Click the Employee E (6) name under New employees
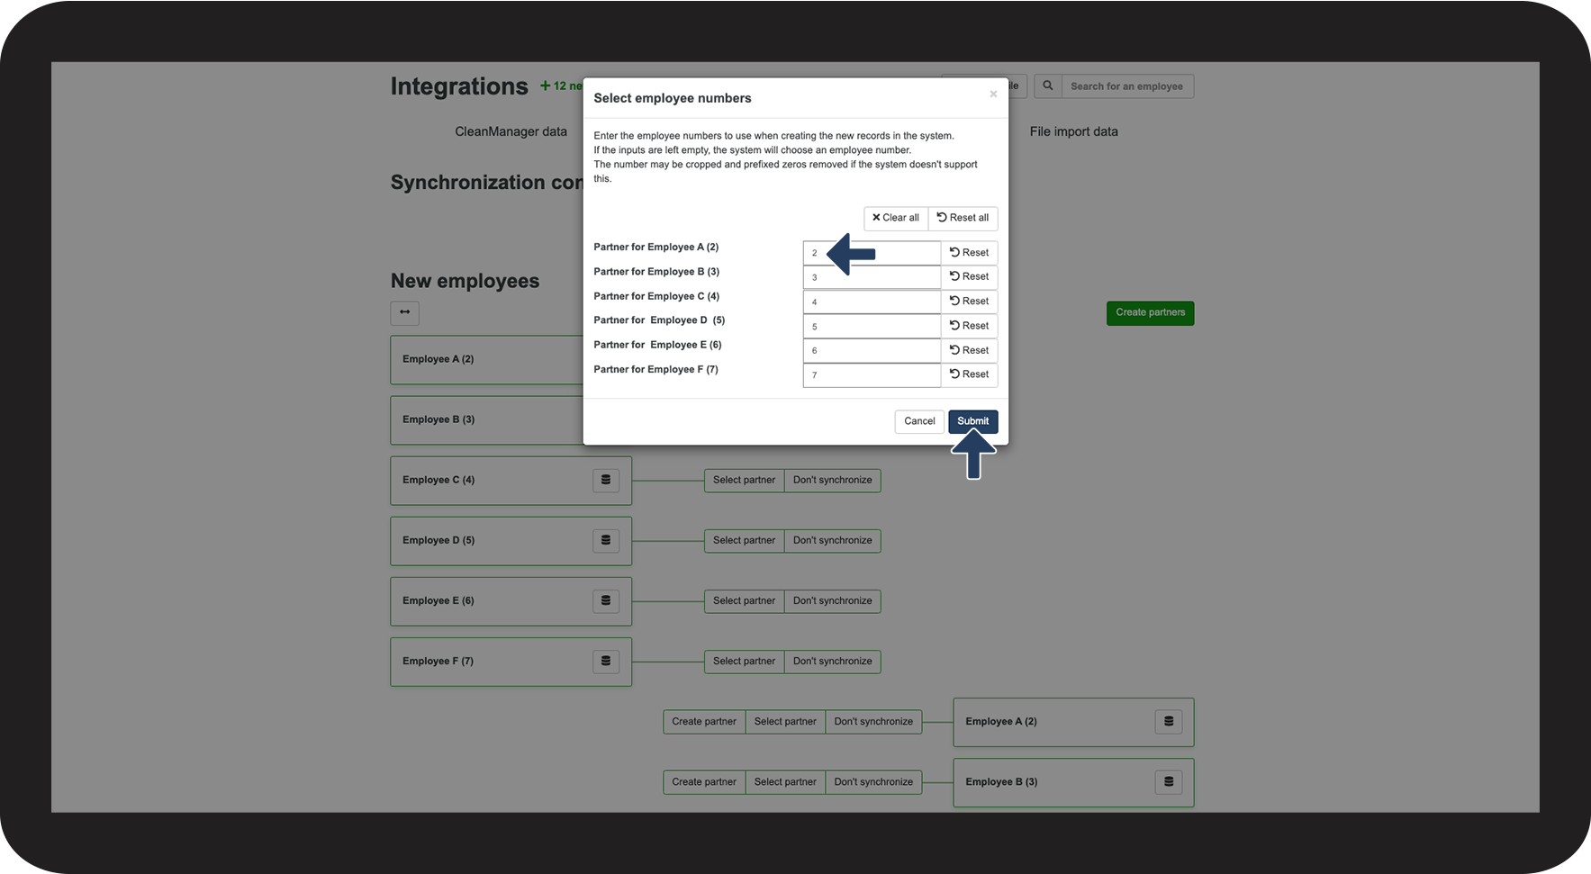 [x=438, y=601]
